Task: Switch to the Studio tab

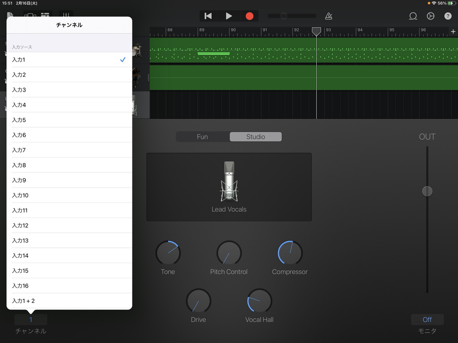Action: click(x=256, y=137)
